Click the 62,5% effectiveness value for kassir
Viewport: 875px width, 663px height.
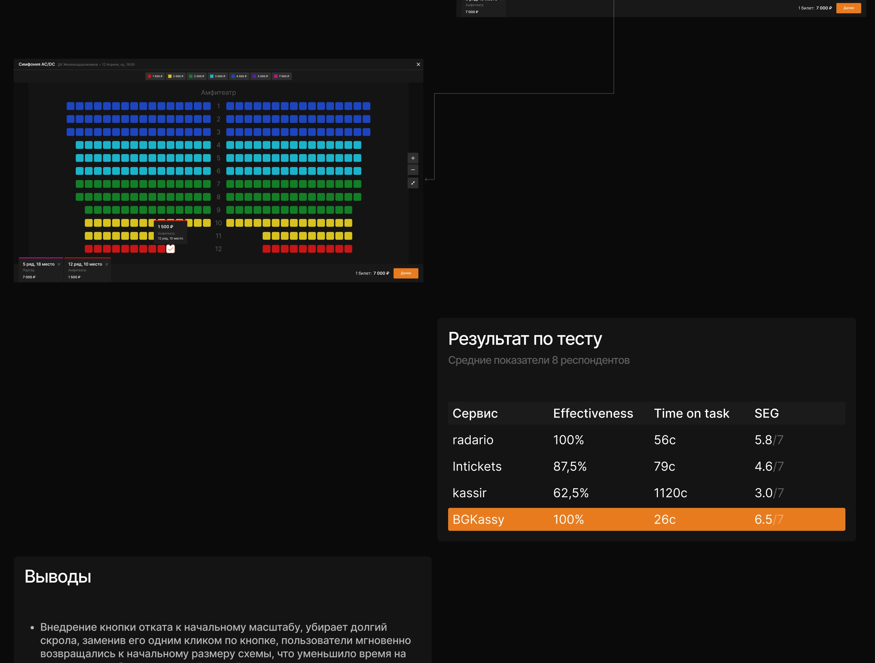571,493
